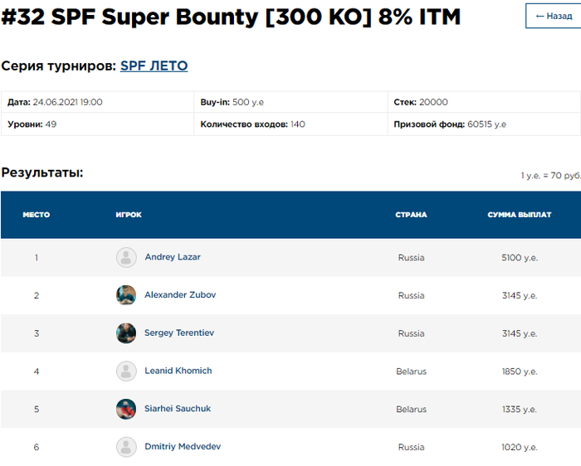
Task: Open Sergey Terentiev's player profile link
Action: pyautogui.click(x=179, y=333)
